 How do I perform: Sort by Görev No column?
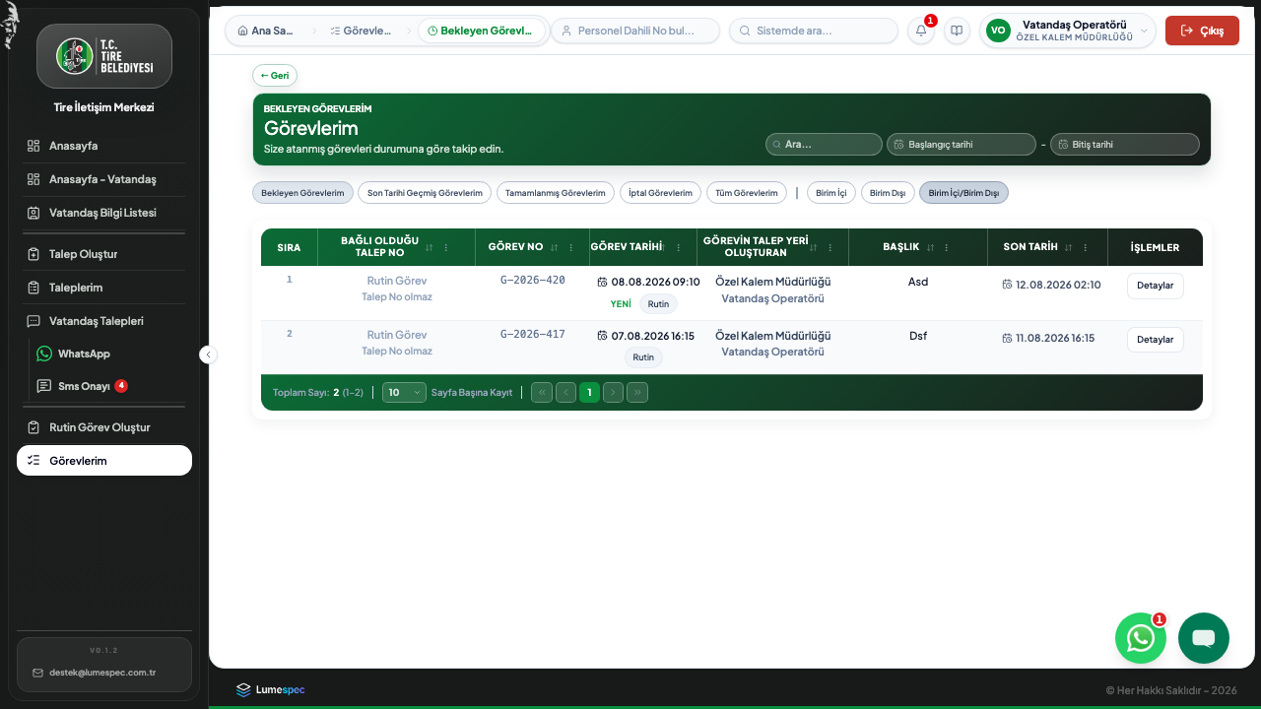point(555,247)
